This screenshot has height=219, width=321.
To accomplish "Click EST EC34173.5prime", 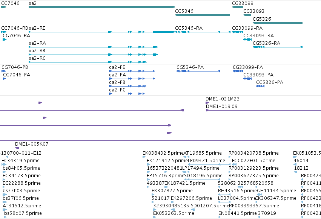I will click(x=22, y=176).
